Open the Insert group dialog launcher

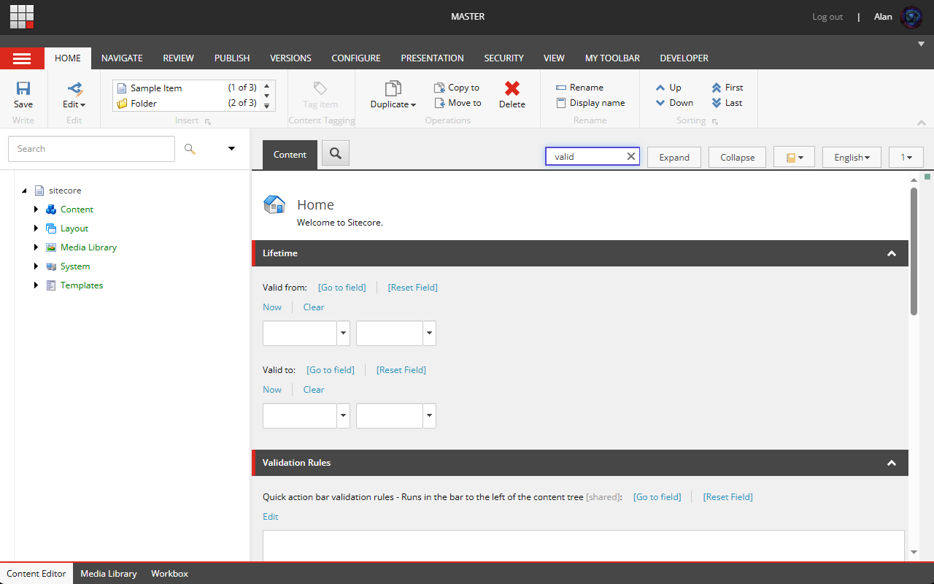click(208, 122)
